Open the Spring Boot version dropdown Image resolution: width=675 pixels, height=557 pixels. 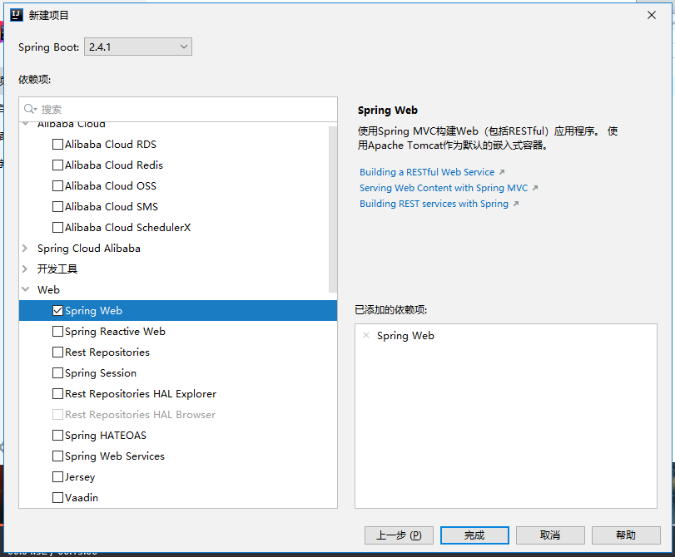tap(138, 47)
